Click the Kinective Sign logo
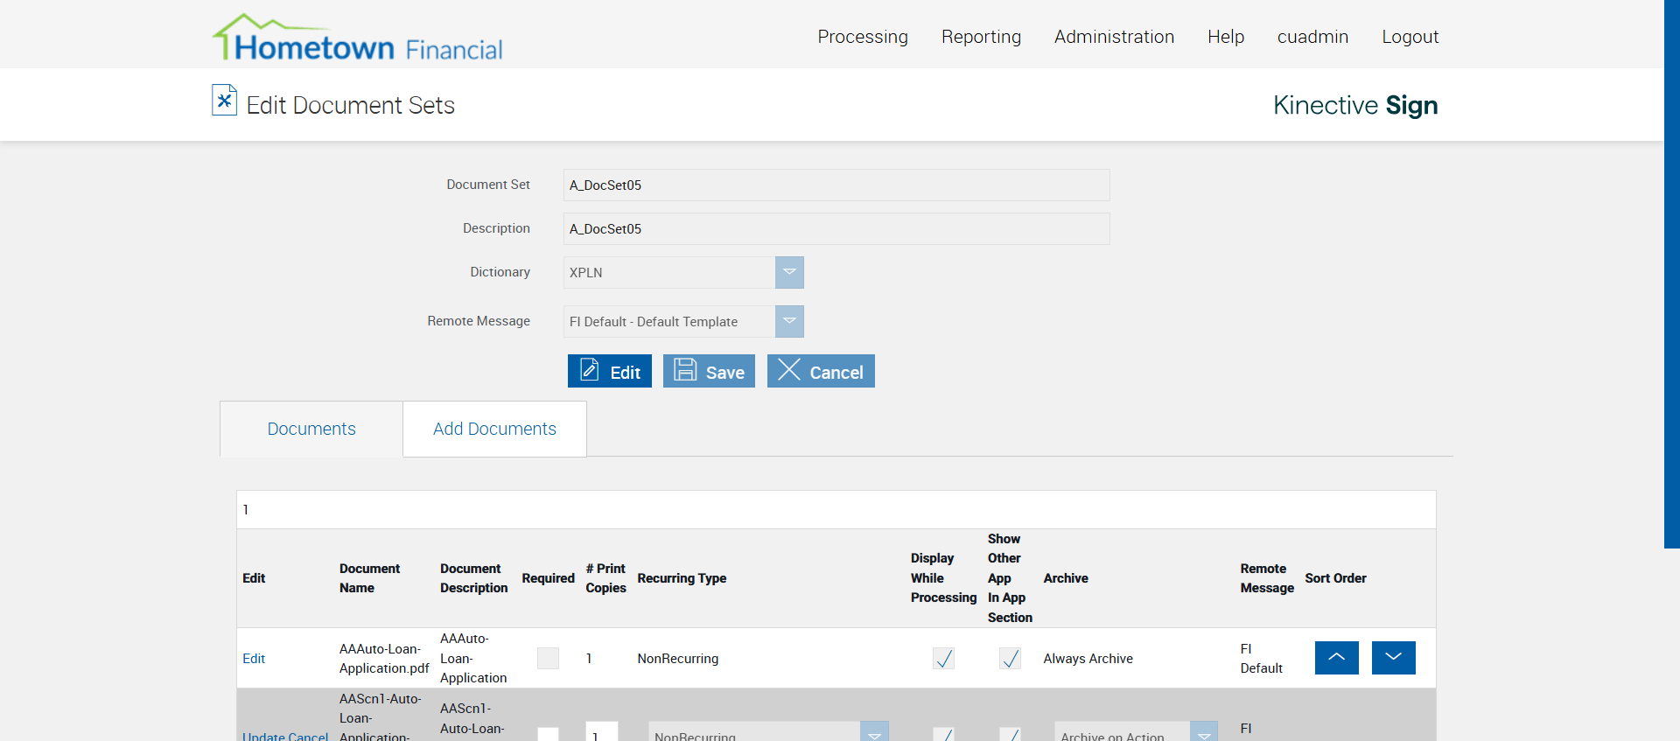 (x=1355, y=105)
